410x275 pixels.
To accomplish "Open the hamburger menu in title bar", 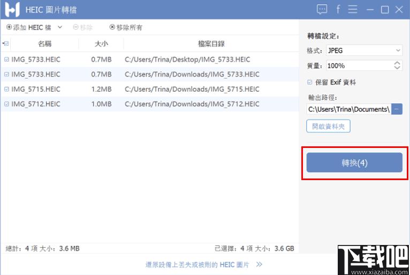I will point(353,10).
